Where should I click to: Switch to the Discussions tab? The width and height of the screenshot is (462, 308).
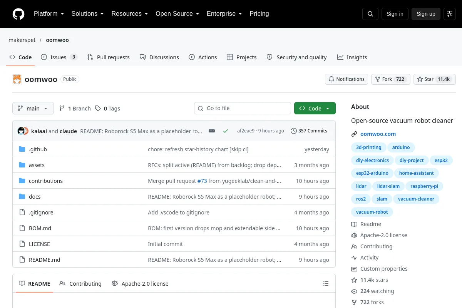tap(159, 57)
